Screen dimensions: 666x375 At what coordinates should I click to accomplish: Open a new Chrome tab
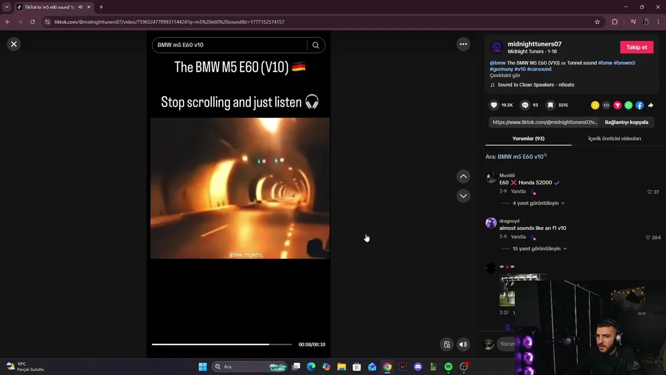coord(101,7)
